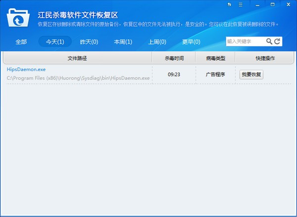
Task: Show the 上周(0) tab
Action: [x=157, y=42]
